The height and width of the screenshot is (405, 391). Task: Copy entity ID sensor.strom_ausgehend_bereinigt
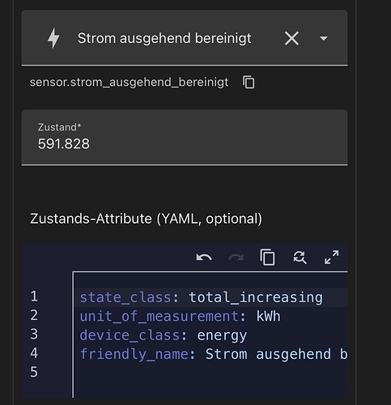pos(249,82)
